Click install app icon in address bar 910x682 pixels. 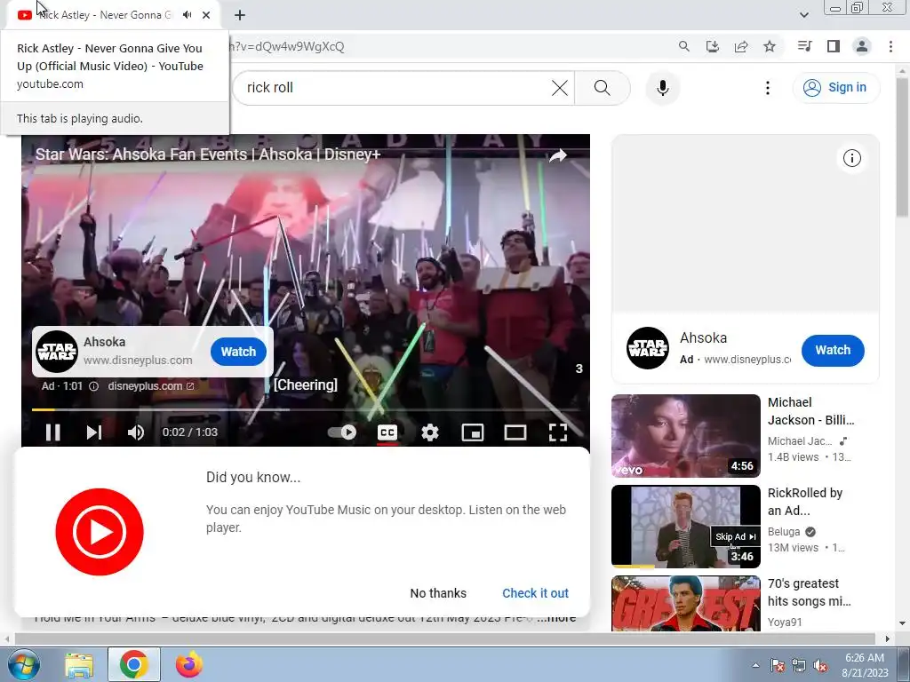[x=712, y=46]
